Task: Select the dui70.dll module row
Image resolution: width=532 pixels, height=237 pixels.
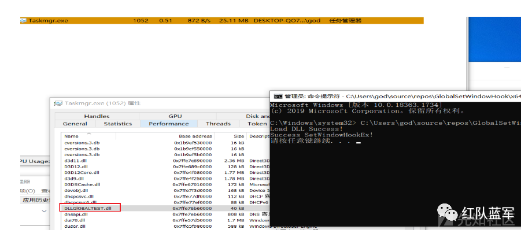Action: pos(165,220)
